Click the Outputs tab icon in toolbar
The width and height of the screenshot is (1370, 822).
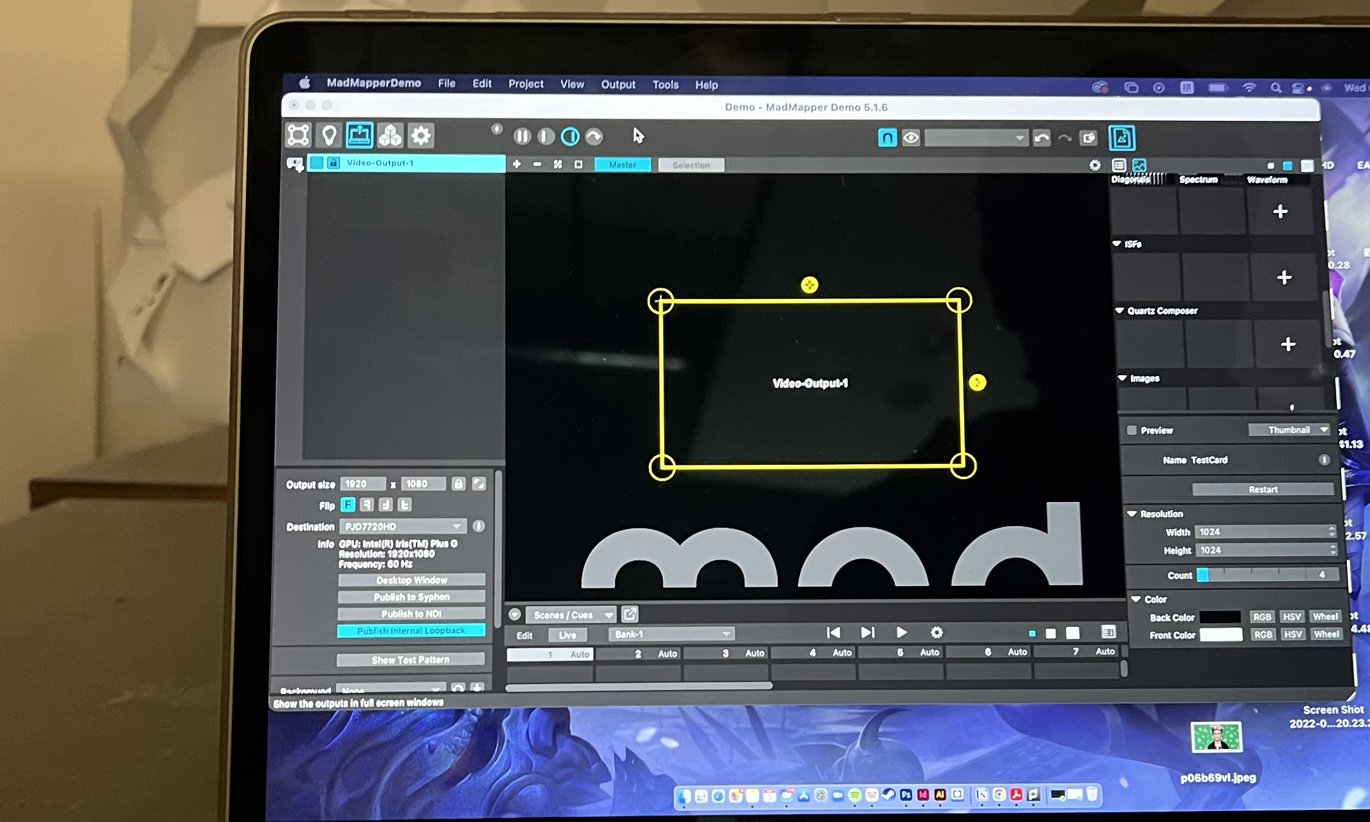click(360, 135)
